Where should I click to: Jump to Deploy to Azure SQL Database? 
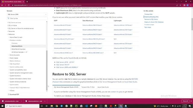tap(154, 22)
